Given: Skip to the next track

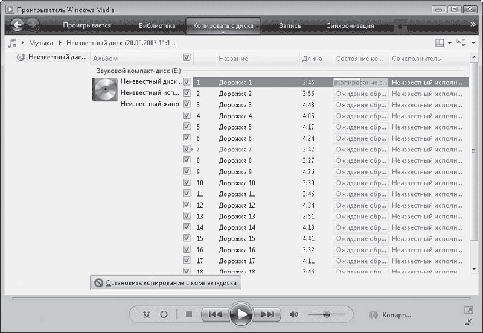Looking at the screenshot, I should pyautogui.click(x=269, y=314).
